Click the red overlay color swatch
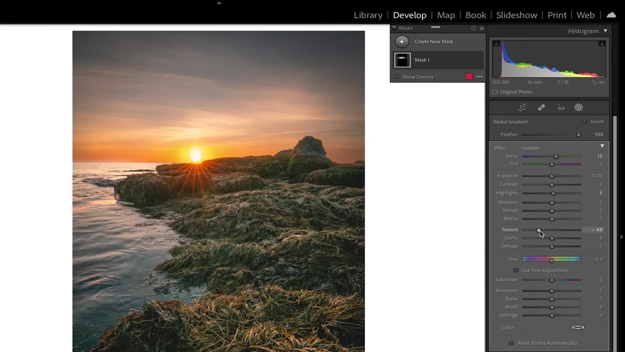Screen dimensions: 625x352 (x=469, y=77)
